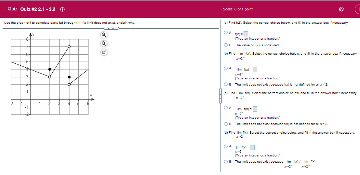
Task: Click the part (b) answer box
Action: (x=255, y=69)
